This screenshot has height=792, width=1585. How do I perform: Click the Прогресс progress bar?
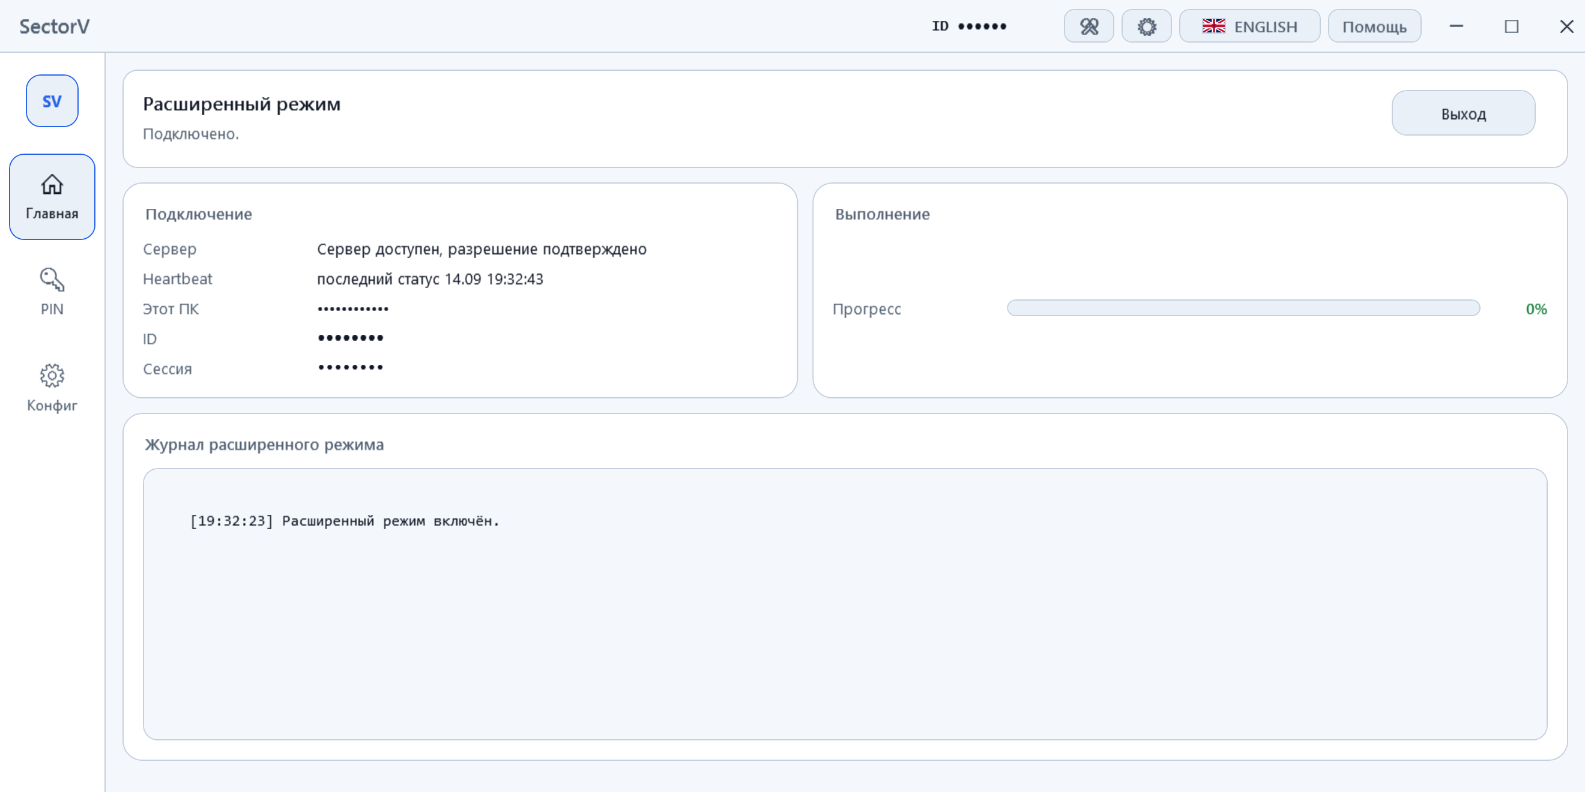tap(1243, 308)
